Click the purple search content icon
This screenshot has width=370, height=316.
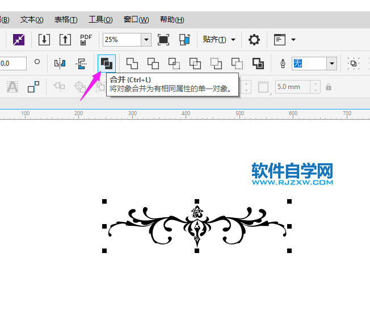pyautogui.click(x=19, y=40)
